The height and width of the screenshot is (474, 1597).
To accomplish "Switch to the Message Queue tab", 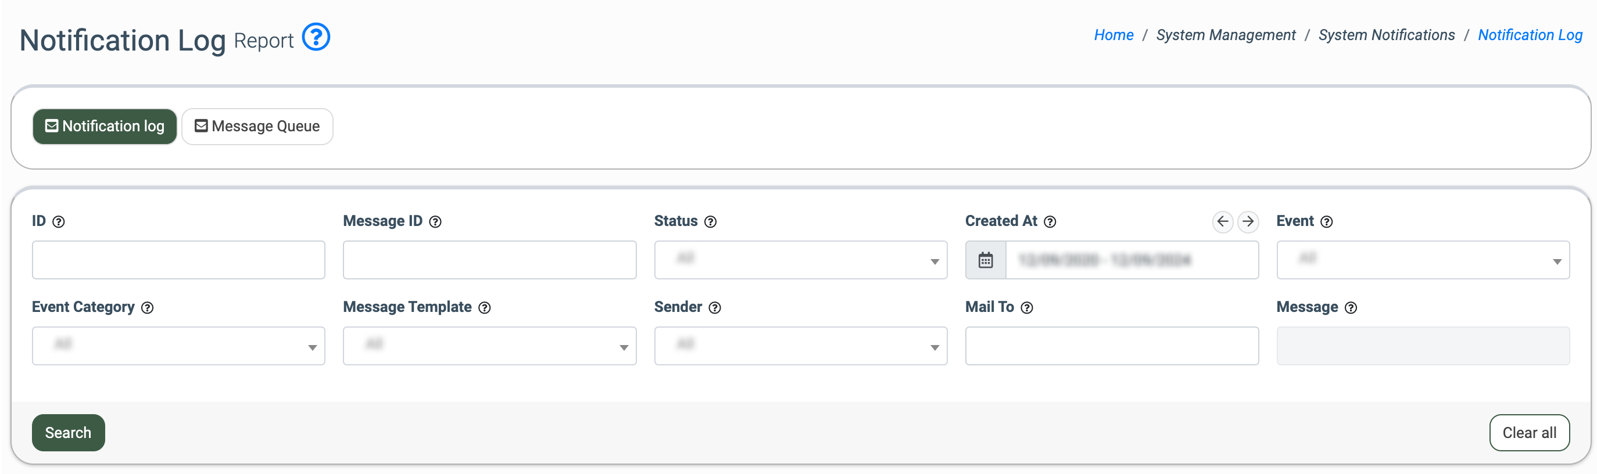I will click(257, 127).
